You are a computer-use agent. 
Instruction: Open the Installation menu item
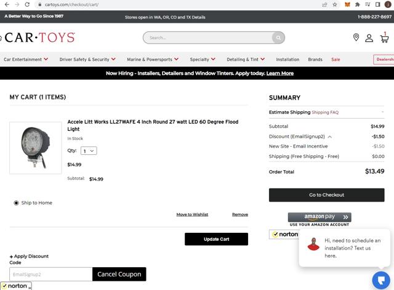(287, 60)
